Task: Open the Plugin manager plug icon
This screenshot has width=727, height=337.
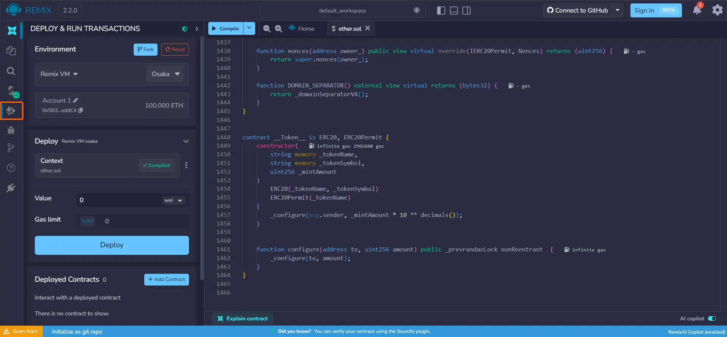Action: coord(11,188)
